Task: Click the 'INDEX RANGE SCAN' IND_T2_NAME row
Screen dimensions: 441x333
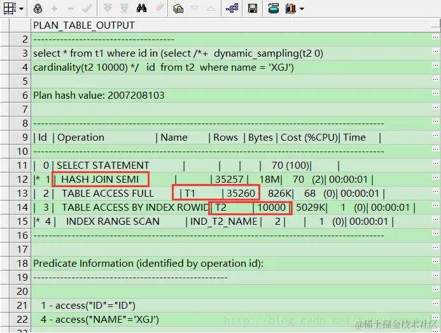Action: [231, 221]
